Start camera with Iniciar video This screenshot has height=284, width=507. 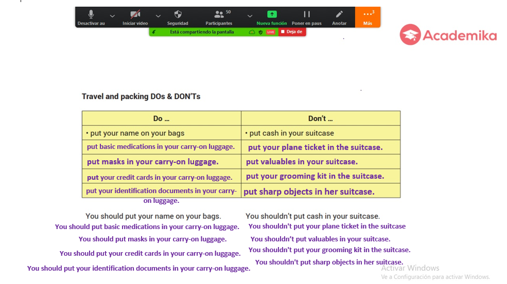pyautogui.click(x=135, y=17)
